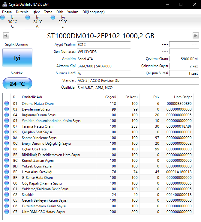The width and height of the screenshot is (201, 222).
Task: Click status orb of Çalışılan Saat Sayısı row
Action: (7, 132)
